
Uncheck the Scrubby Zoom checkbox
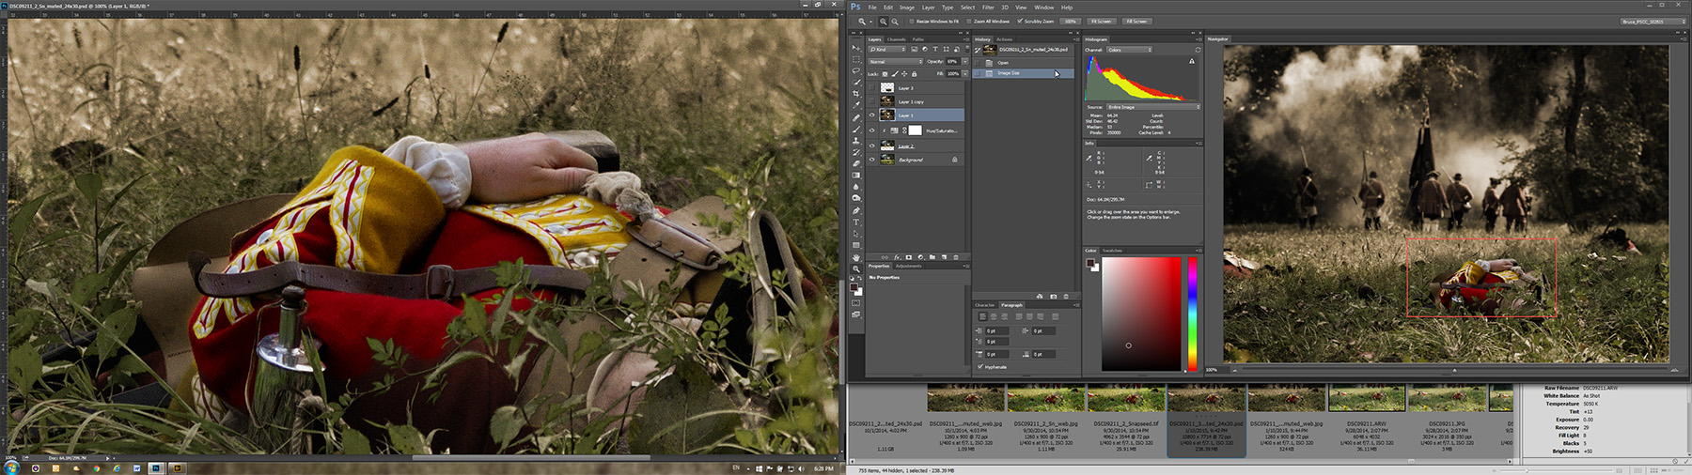(x=1020, y=21)
